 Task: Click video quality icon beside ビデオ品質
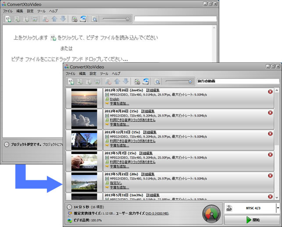69,220
